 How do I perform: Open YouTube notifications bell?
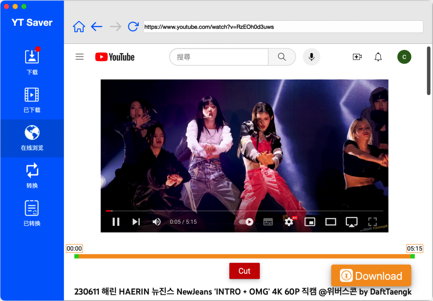(x=378, y=57)
